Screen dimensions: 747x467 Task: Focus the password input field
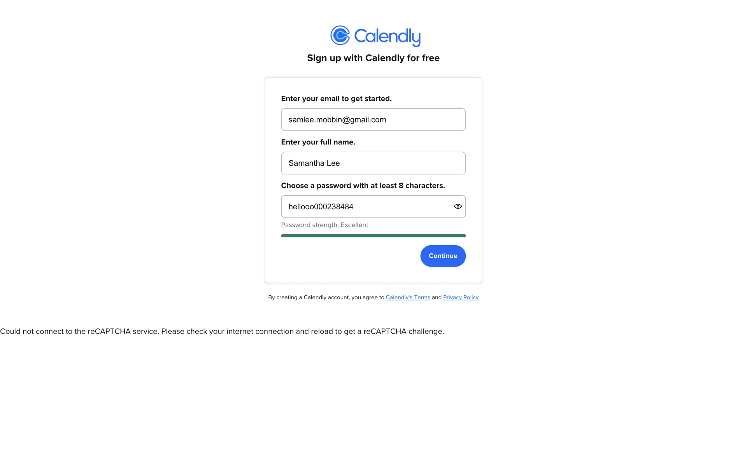pyautogui.click(x=373, y=207)
